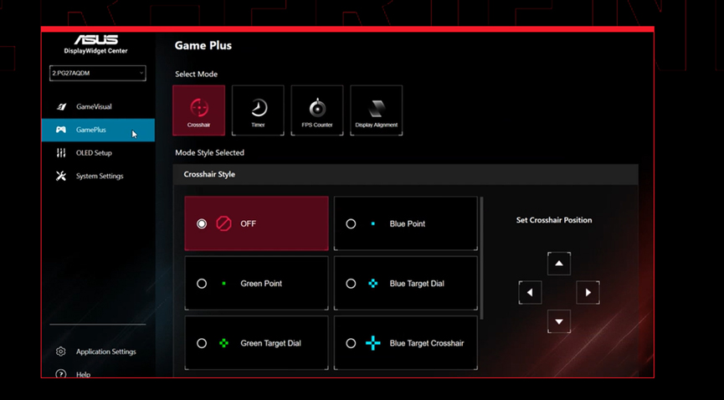This screenshot has height=400, width=724.
Task: Move crosshair position up with arrow
Action: point(559,264)
